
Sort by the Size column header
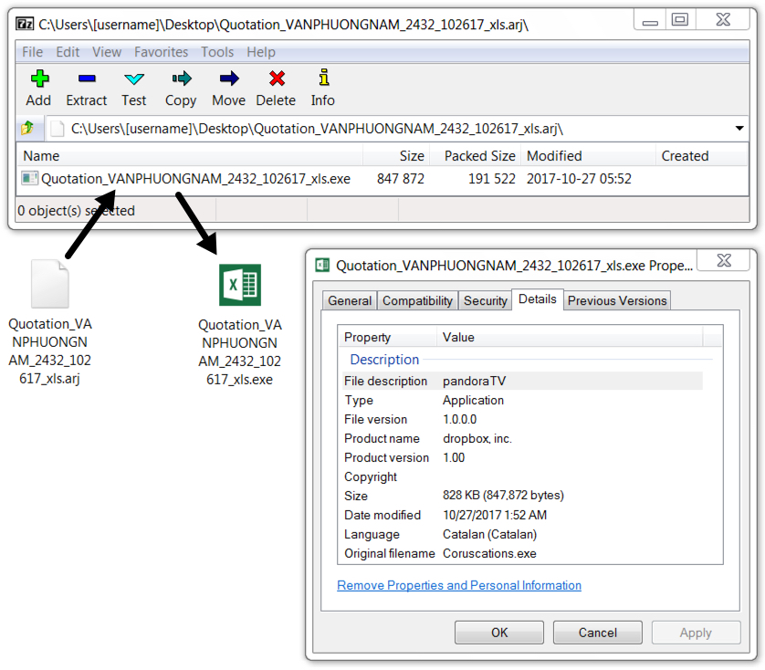[396, 156]
